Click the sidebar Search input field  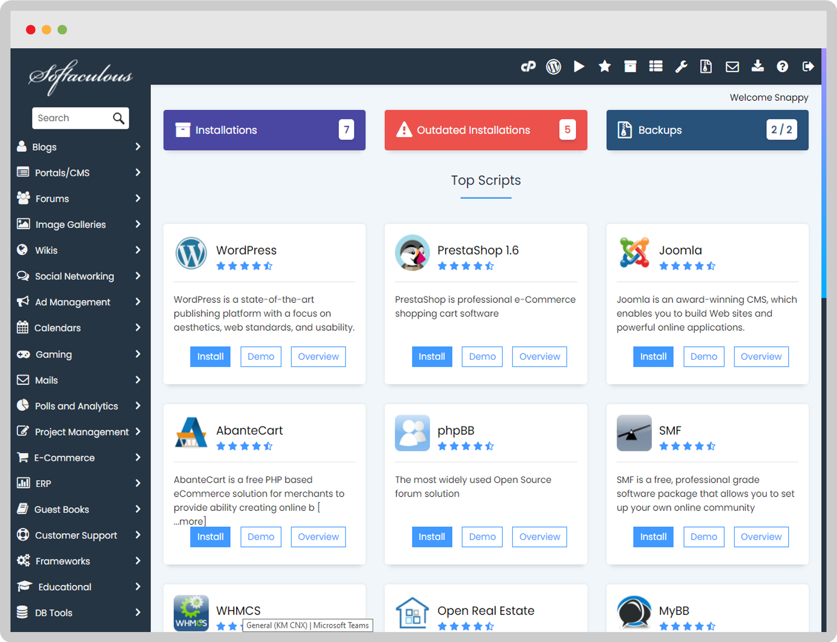pyautogui.click(x=73, y=118)
